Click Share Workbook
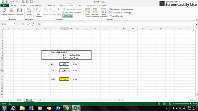198x111 pixels. coord(104,13)
